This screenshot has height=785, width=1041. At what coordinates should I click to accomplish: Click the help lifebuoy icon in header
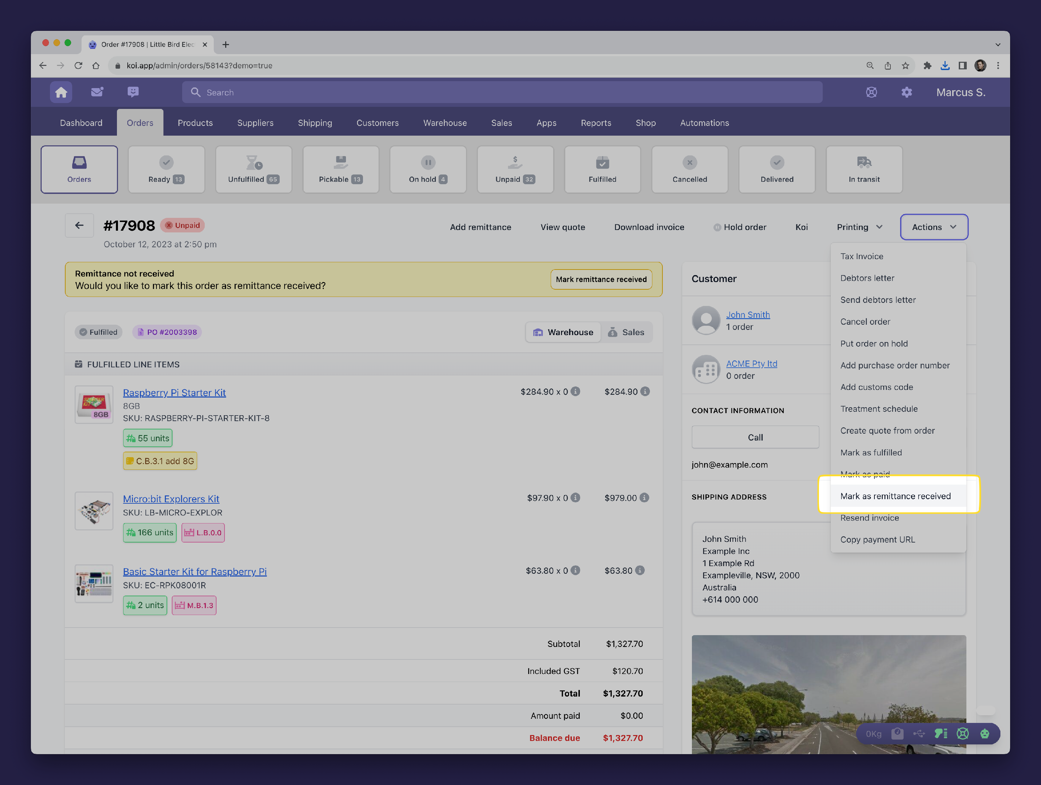coord(871,92)
